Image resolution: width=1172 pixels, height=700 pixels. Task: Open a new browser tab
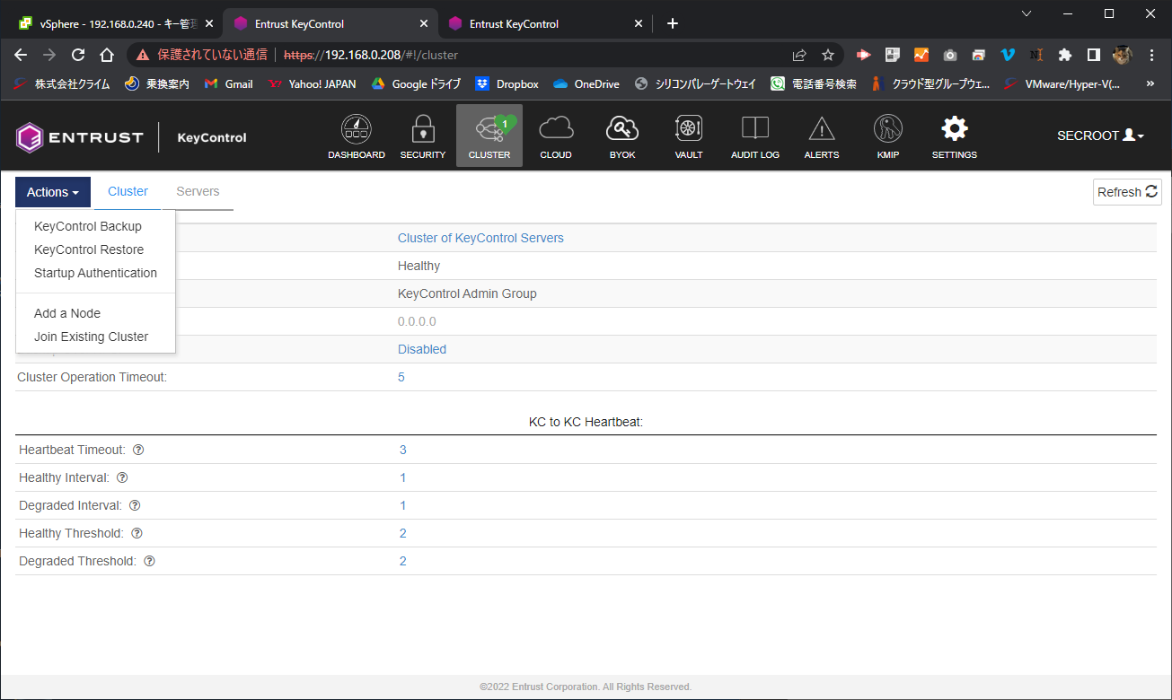673,23
